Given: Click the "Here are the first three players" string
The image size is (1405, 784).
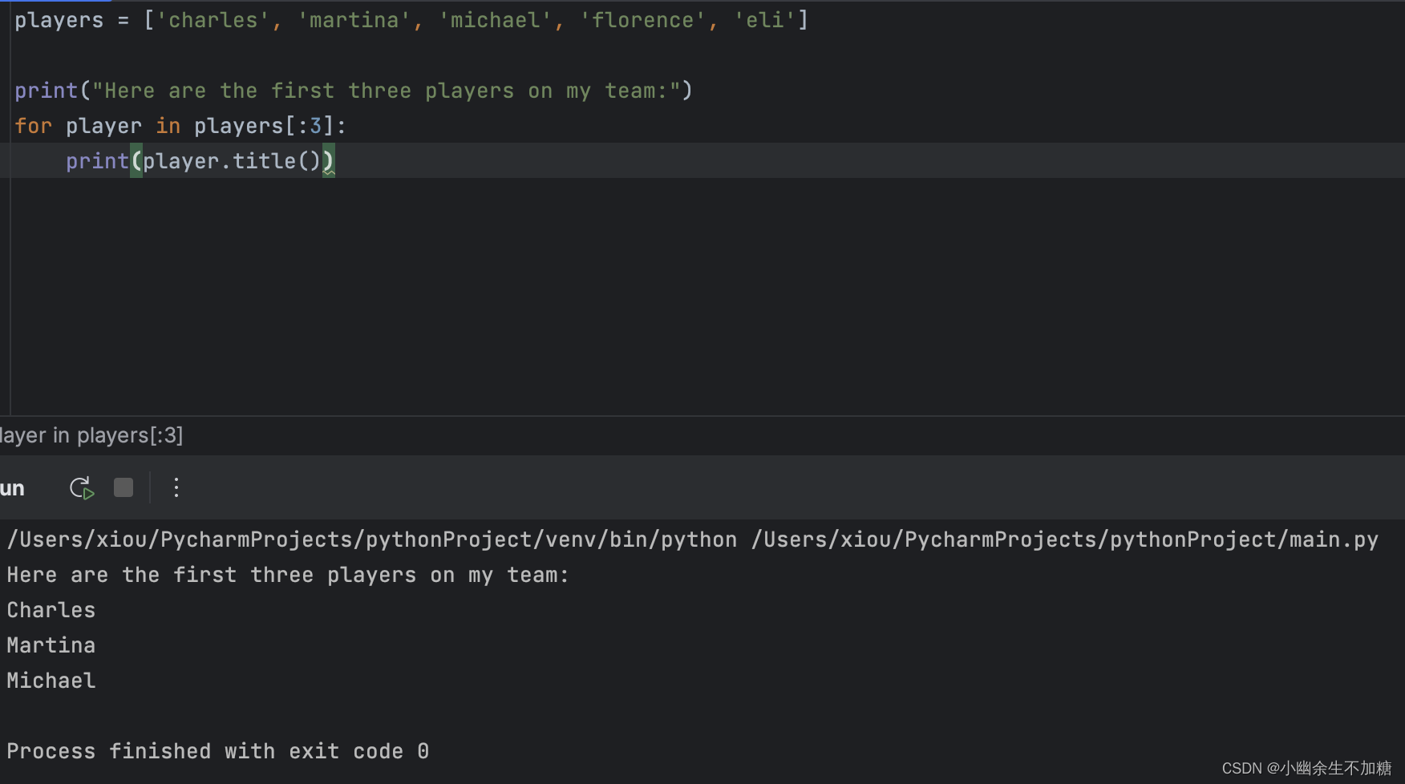Looking at the screenshot, I should pos(386,91).
